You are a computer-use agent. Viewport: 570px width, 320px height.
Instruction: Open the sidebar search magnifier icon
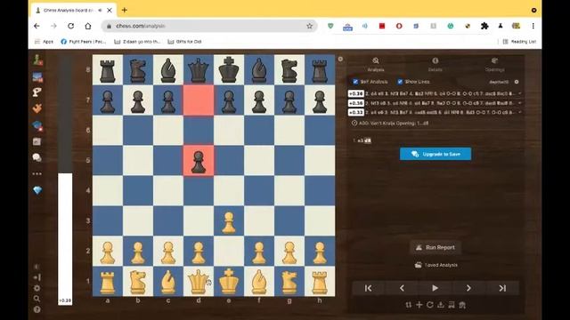point(37,299)
